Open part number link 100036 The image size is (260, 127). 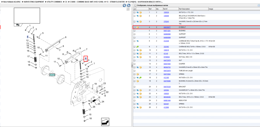[x=166, y=13]
